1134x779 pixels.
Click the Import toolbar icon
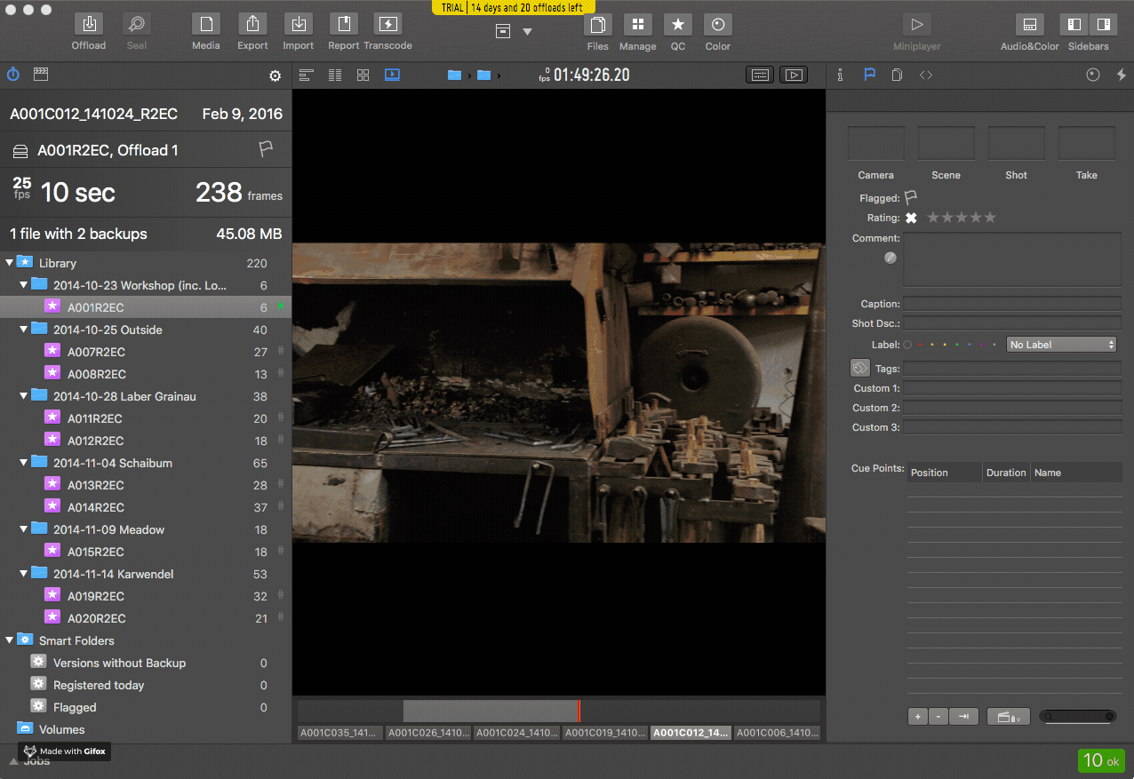[299, 25]
